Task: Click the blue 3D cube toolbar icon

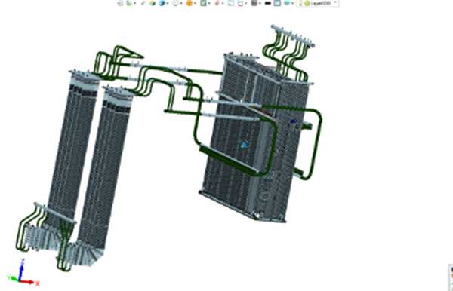Action: (x=162, y=3)
